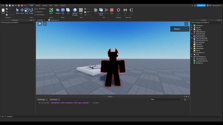
Task: Open the Terrain Editor
Action: 51,11
